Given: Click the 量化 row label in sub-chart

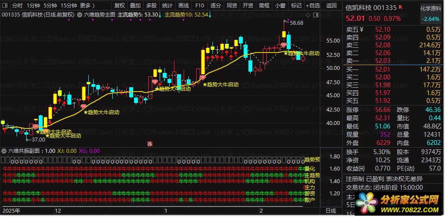Looking at the screenshot, I should click(310, 169).
